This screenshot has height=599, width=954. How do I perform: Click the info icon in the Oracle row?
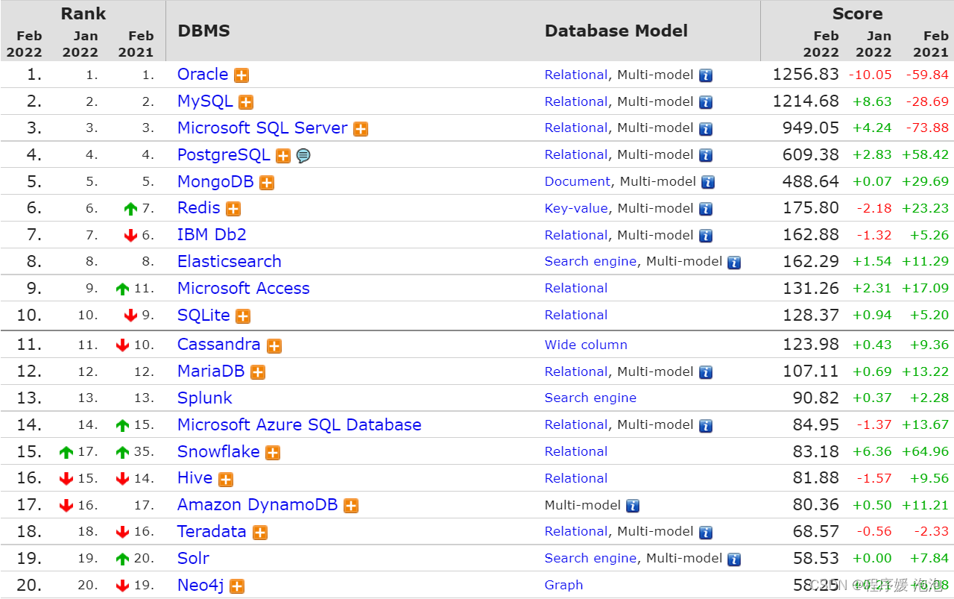click(x=706, y=75)
